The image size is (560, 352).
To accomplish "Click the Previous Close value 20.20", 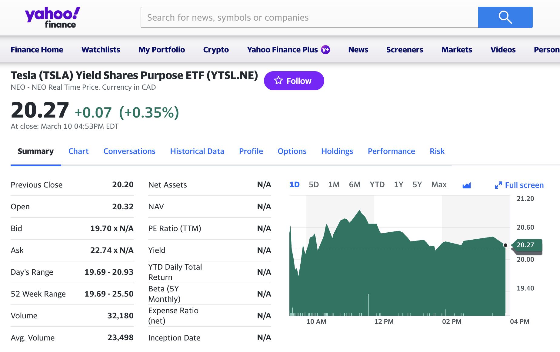I will point(123,184).
